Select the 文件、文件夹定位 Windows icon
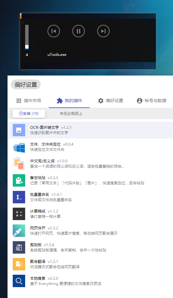Image resolution: width=173 pixels, height=298 pixels. pyautogui.click(x=19, y=147)
